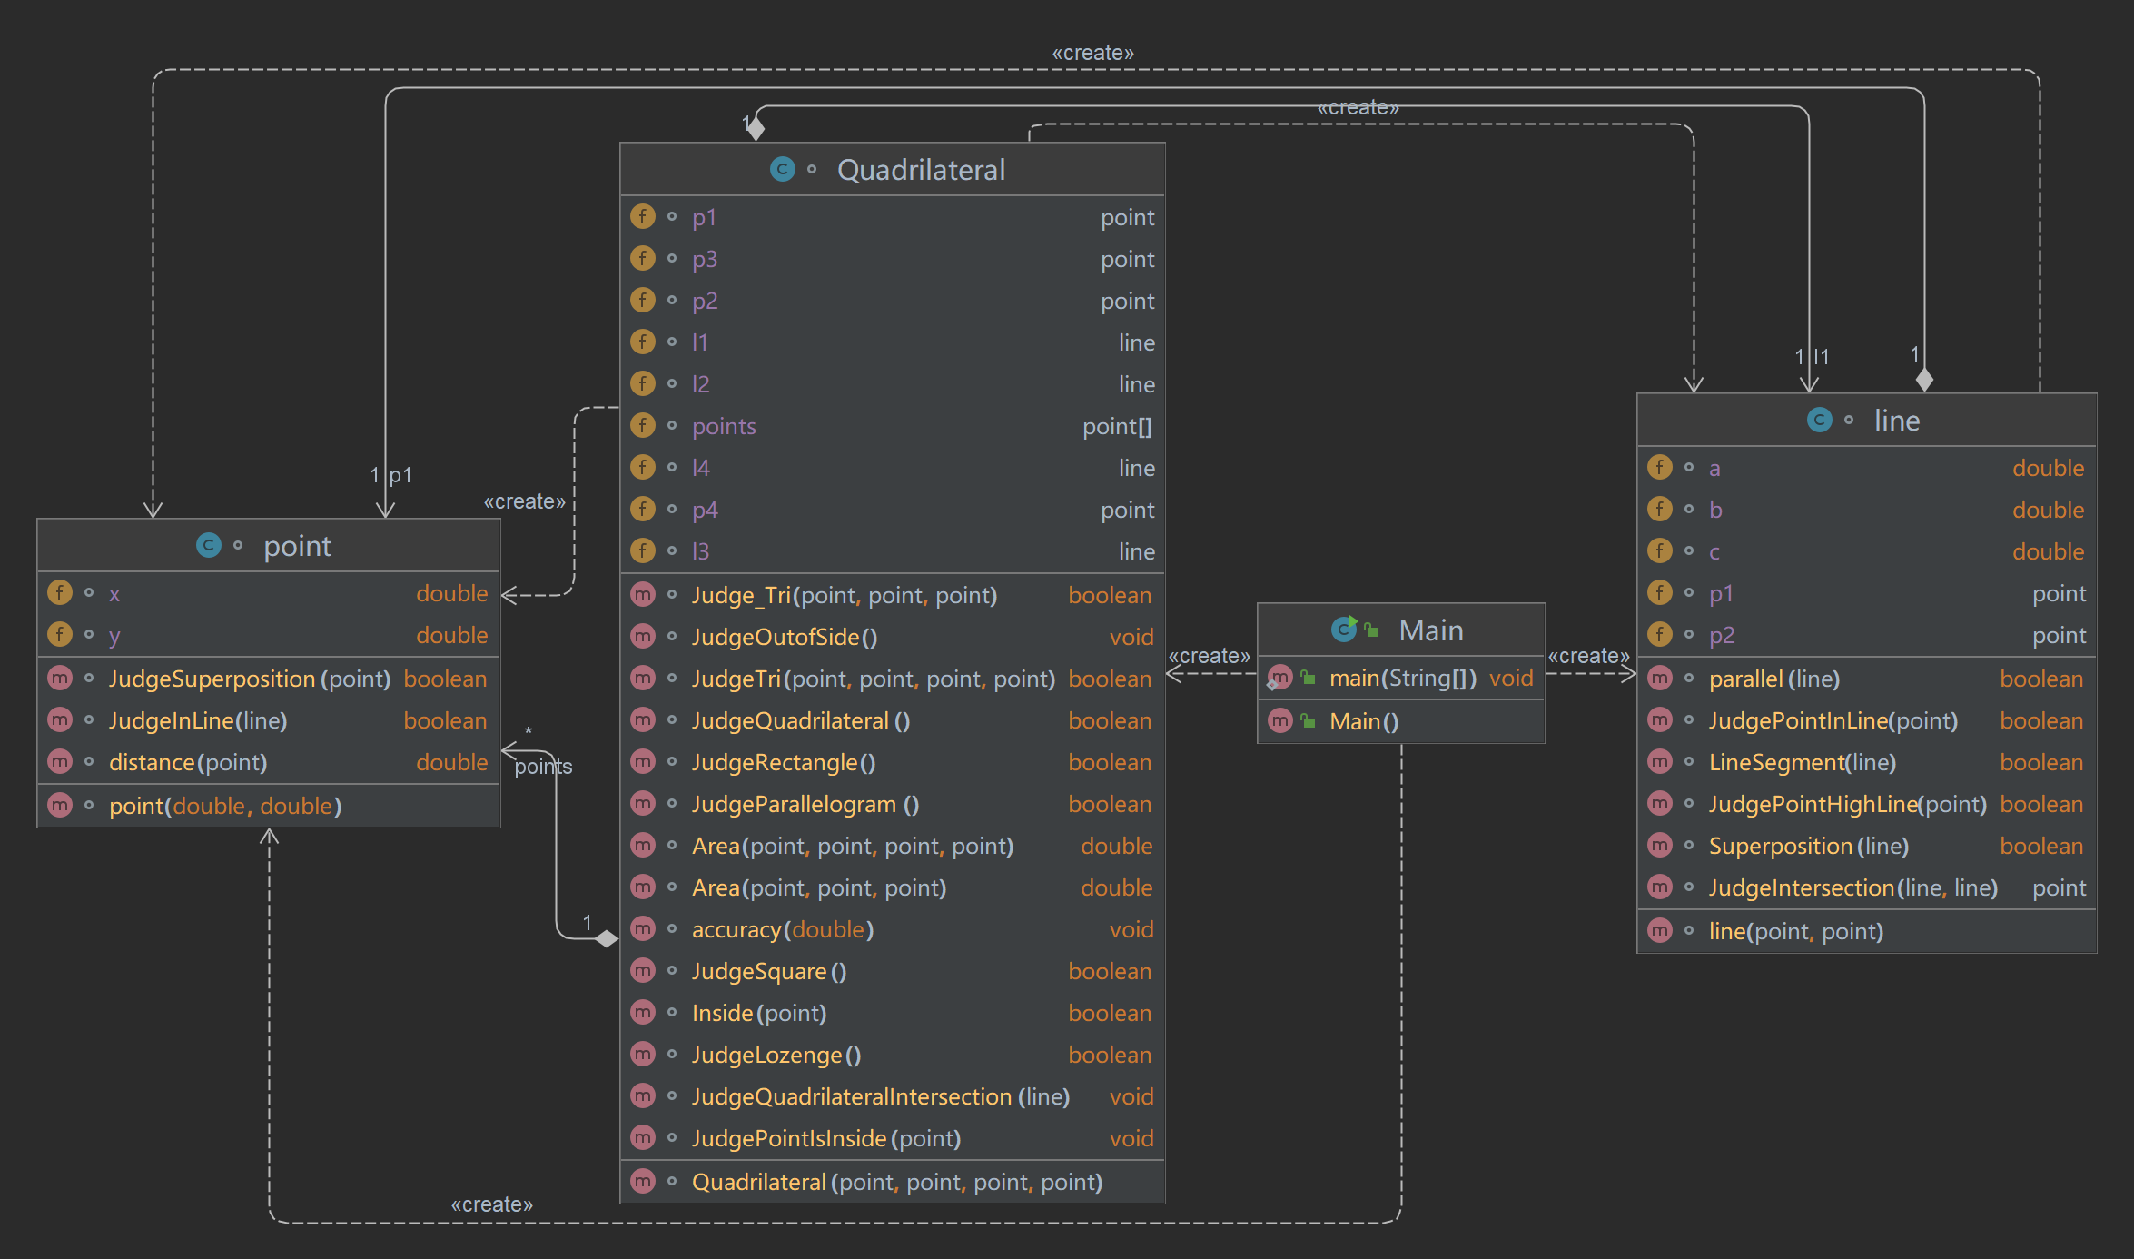Screen dimensions: 2134x1259
Task: Click the point class icon
Action: pos(209,545)
